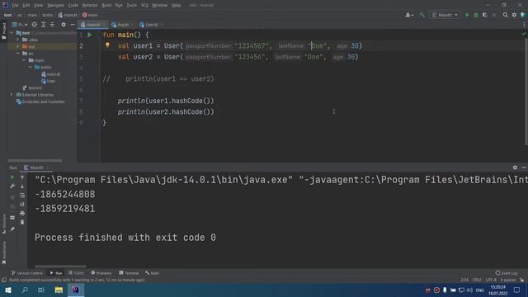
Task: Collapse the test project root node
Action: coord(12,33)
